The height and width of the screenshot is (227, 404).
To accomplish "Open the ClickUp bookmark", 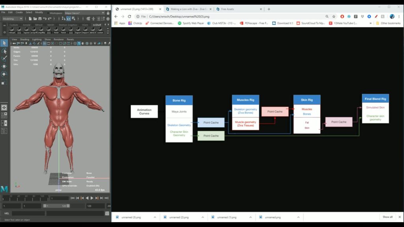I will (x=135, y=23).
